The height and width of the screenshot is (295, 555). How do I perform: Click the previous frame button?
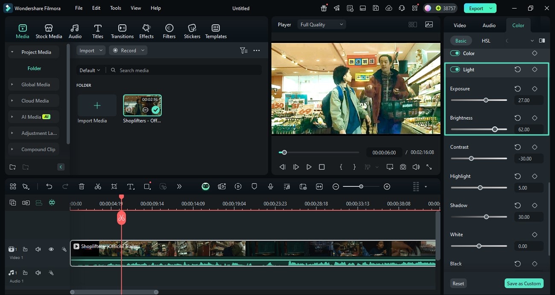282,167
